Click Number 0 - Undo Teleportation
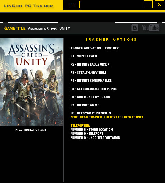This screenshot has height=183, width=165. pos(95,138)
